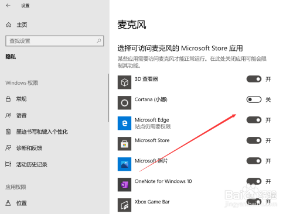Image resolution: width=293 pixels, height=214 pixels.
Task: Click the 应用权限 group label
Action: 16,187
